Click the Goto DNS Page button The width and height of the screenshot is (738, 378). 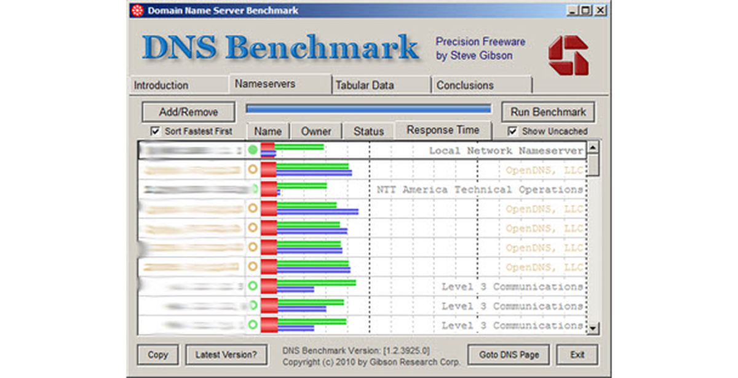(x=509, y=355)
